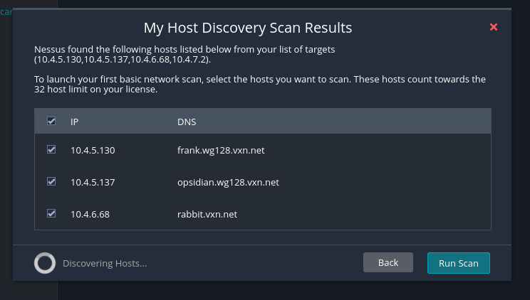Viewport: 530px width, 300px height.
Task: Launch the scan with Run Scan
Action: pyautogui.click(x=458, y=263)
